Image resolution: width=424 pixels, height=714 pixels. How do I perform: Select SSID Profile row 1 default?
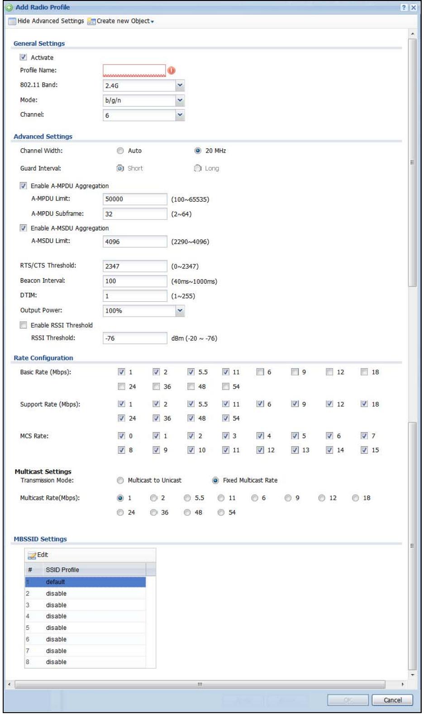pyautogui.click(x=86, y=582)
